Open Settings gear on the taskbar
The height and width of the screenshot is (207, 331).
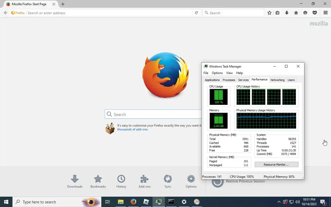coord(184,202)
